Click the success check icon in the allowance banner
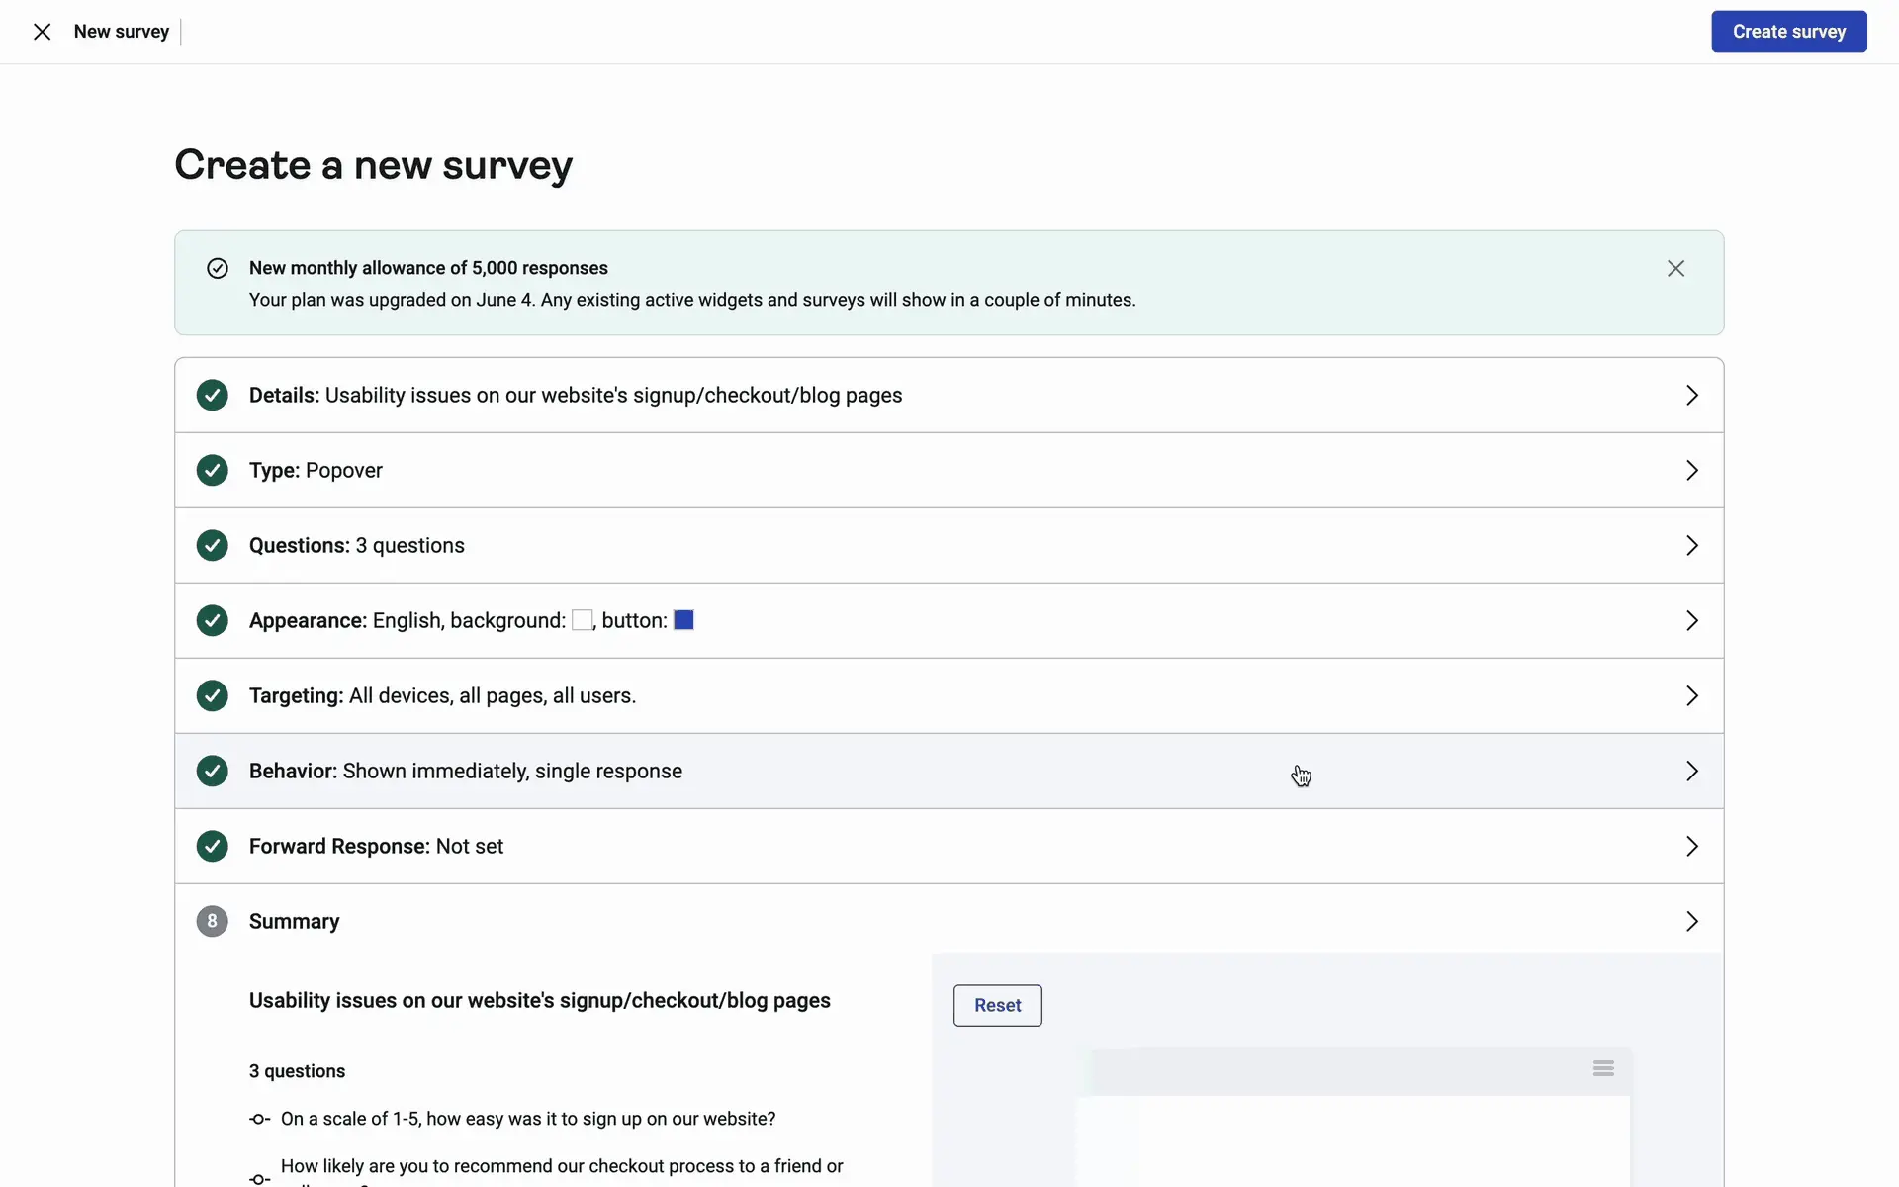Image resolution: width=1899 pixels, height=1187 pixels. 218,268
